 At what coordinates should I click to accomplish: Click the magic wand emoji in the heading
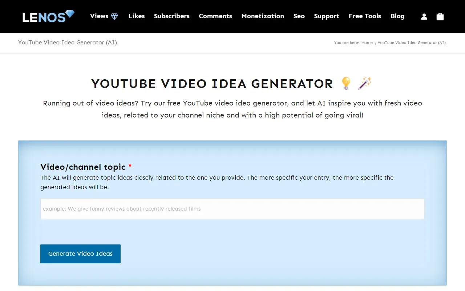(x=365, y=83)
